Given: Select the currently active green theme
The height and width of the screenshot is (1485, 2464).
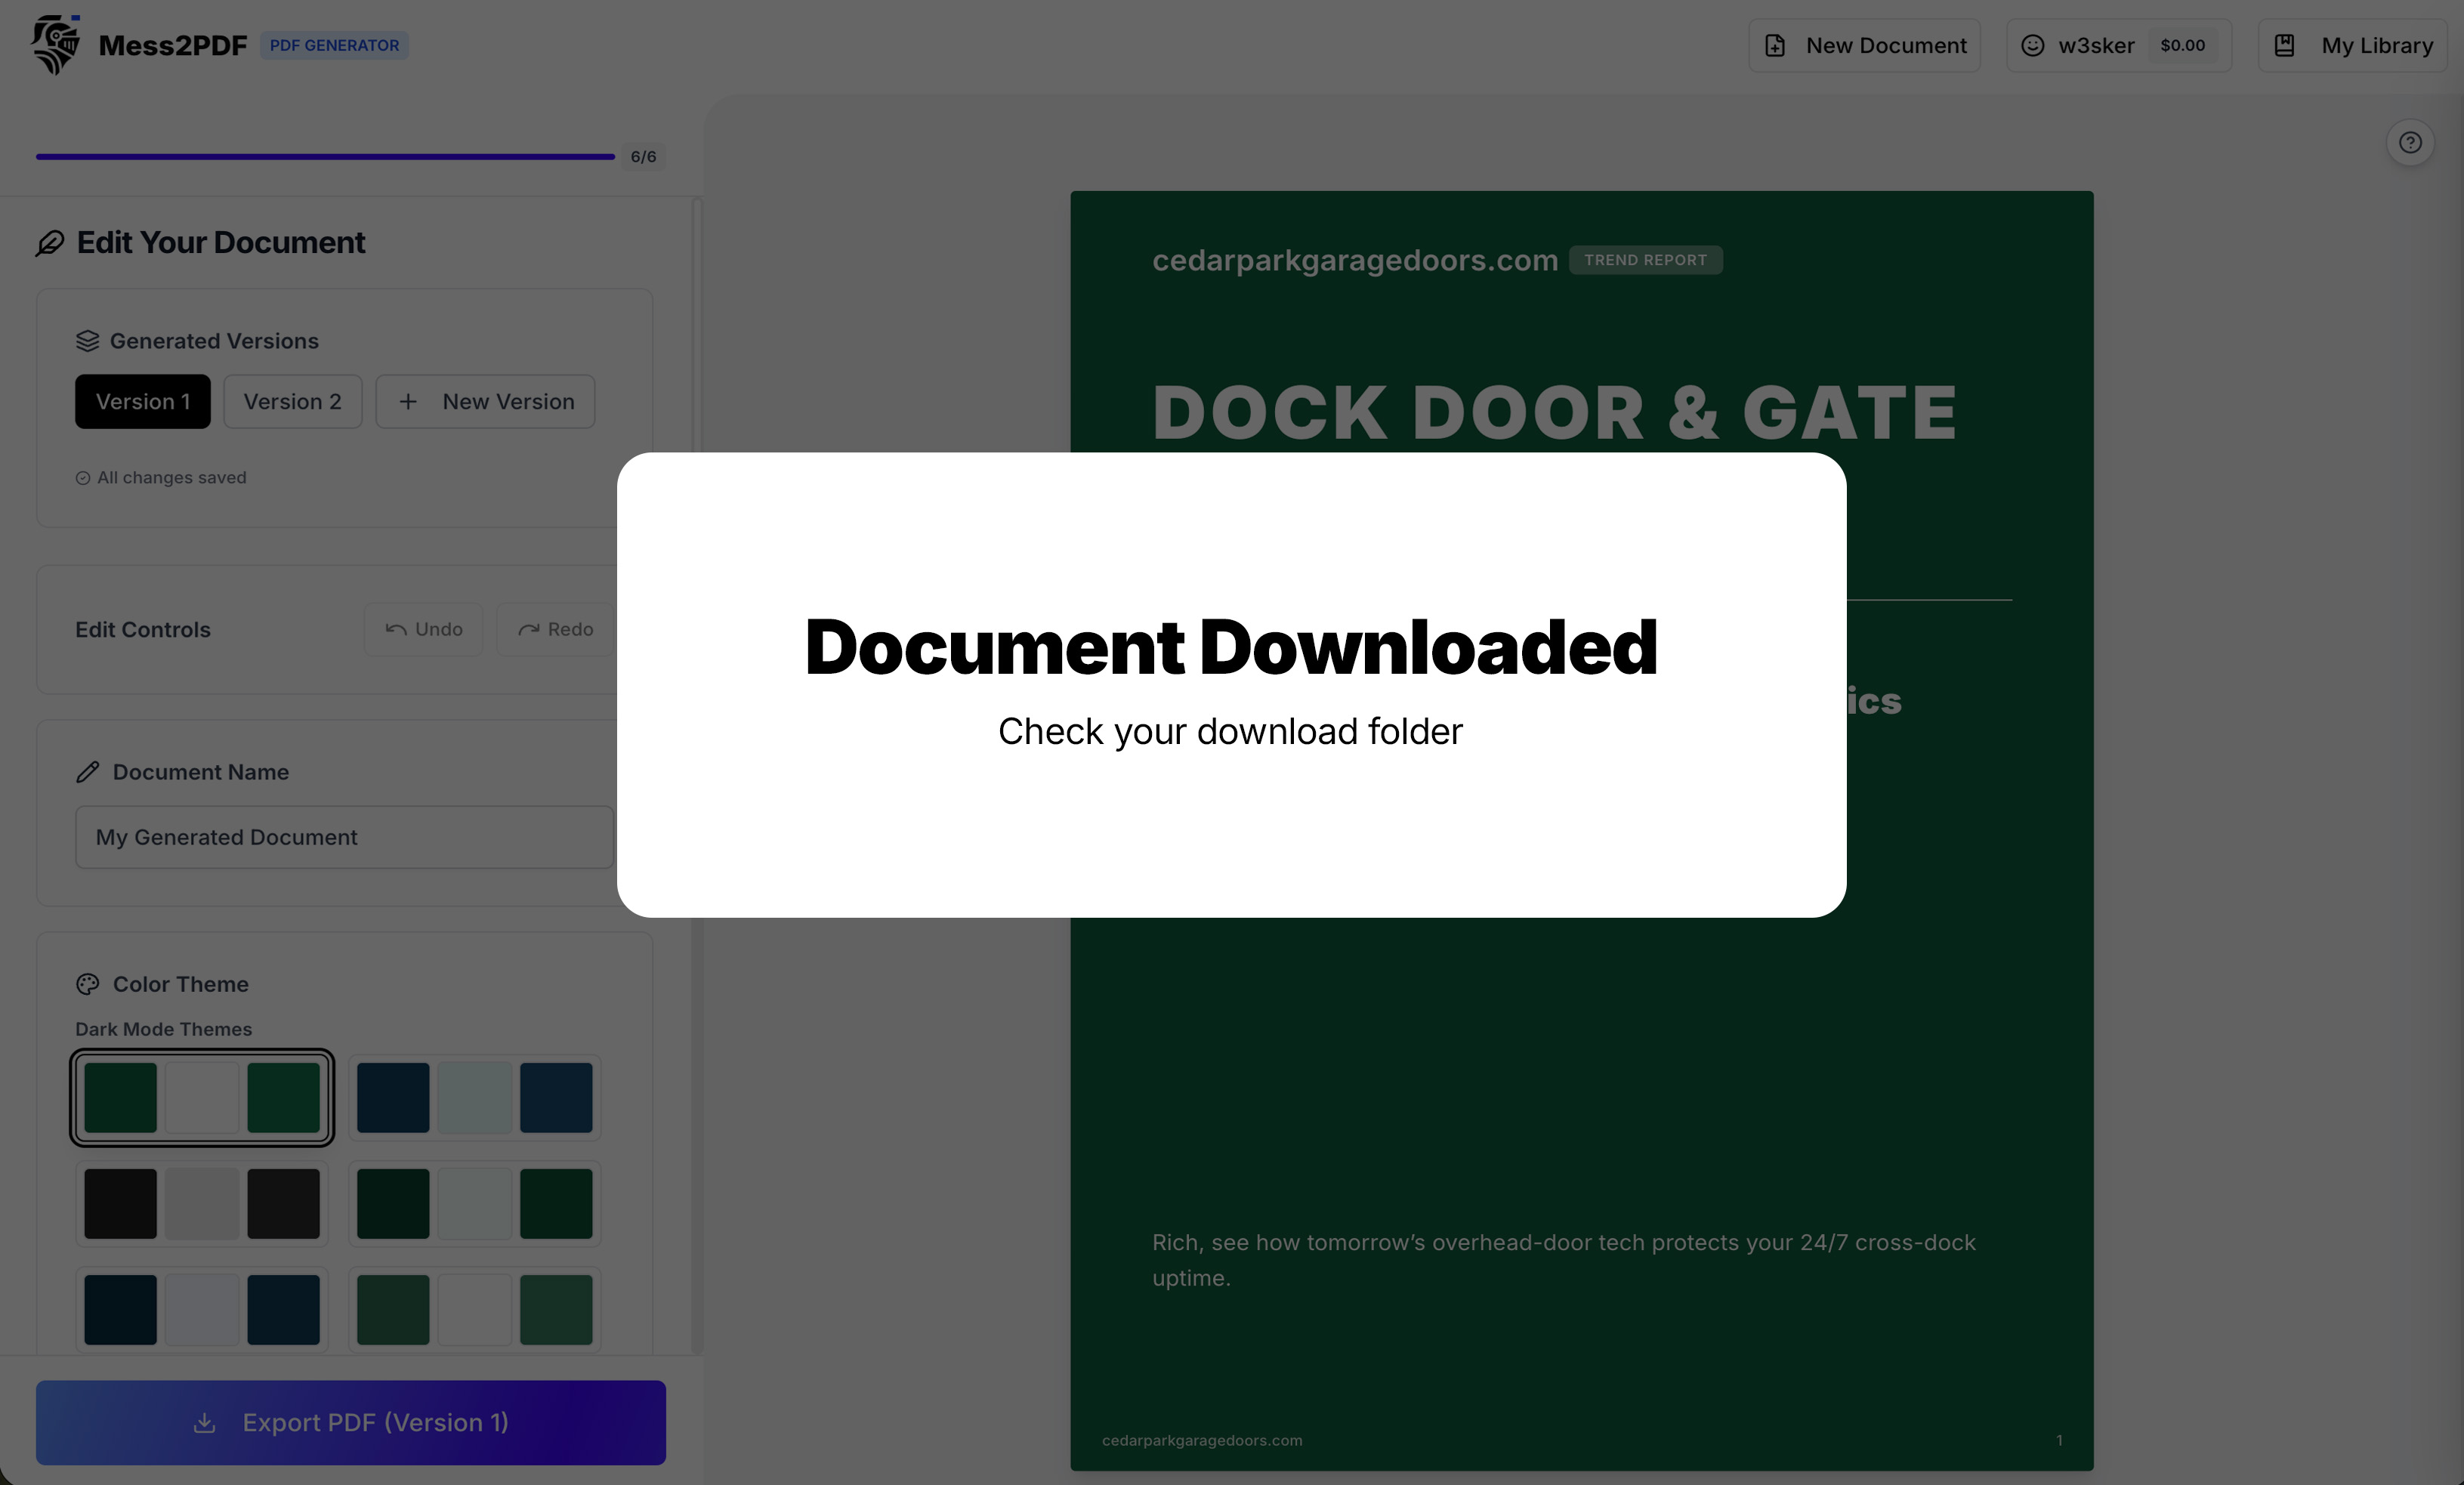Looking at the screenshot, I should (x=202, y=1097).
